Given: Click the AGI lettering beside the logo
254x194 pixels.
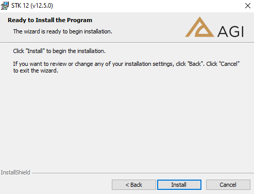Looking at the screenshot, I should pyautogui.click(x=231, y=31).
